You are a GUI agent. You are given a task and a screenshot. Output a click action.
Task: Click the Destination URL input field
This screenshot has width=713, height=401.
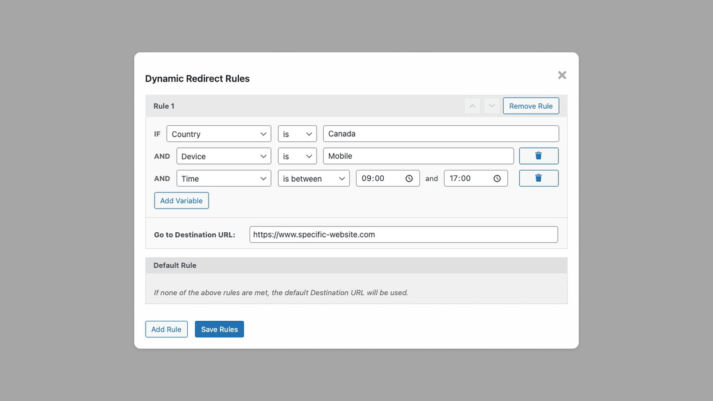pyautogui.click(x=403, y=234)
